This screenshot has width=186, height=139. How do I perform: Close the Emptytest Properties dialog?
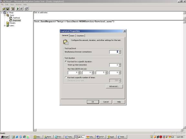[124, 31]
